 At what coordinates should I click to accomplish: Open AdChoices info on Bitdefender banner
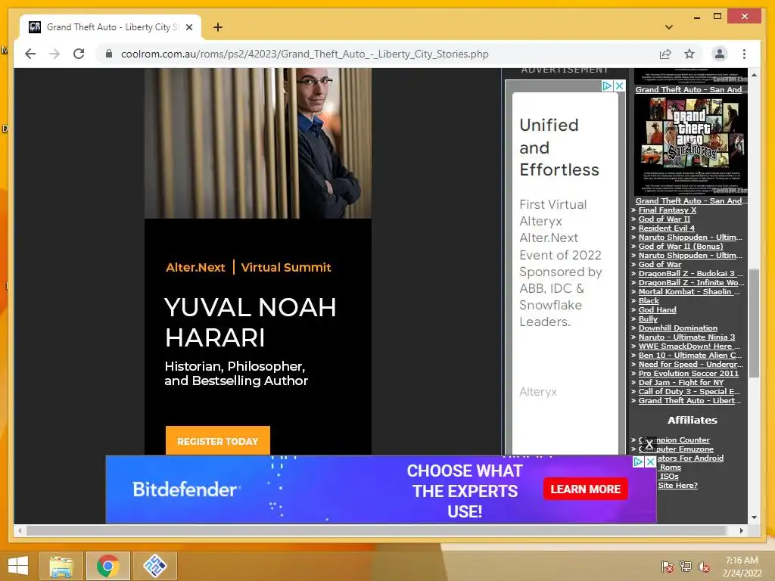(639, 462)
